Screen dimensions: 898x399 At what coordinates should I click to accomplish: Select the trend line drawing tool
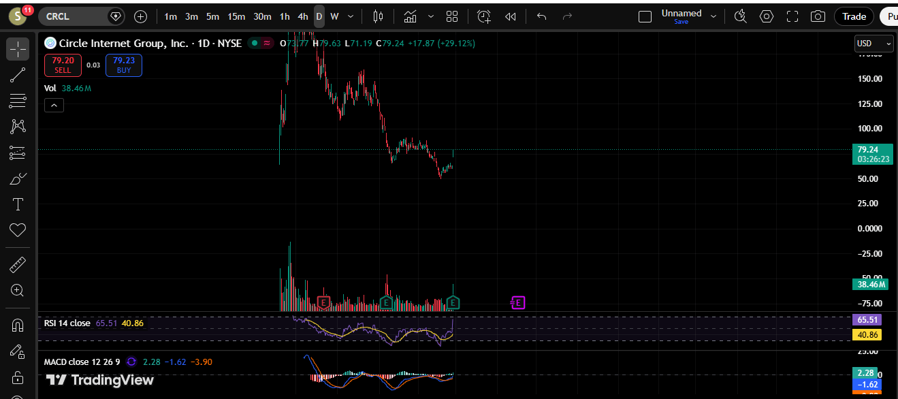click(18, 76)
